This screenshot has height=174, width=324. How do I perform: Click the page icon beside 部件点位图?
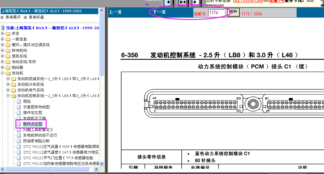tap(19, 124)
